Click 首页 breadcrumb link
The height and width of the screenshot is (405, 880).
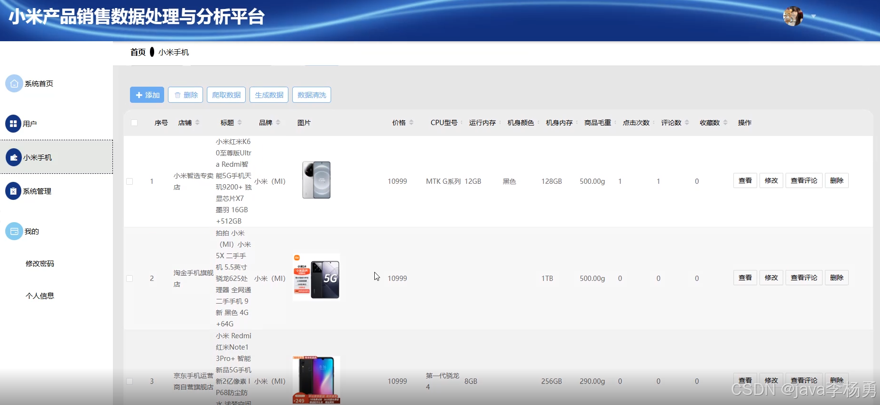[138, 52]
